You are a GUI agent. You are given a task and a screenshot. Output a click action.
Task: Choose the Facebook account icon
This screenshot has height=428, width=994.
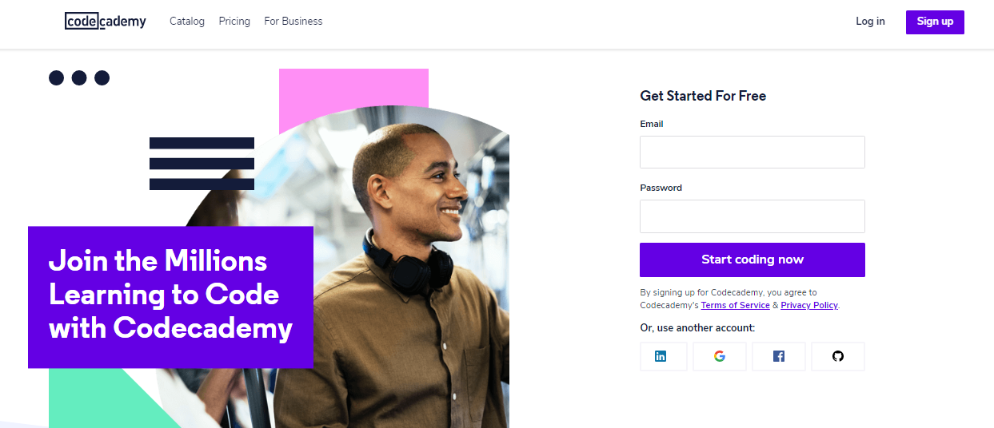(779, 356)
